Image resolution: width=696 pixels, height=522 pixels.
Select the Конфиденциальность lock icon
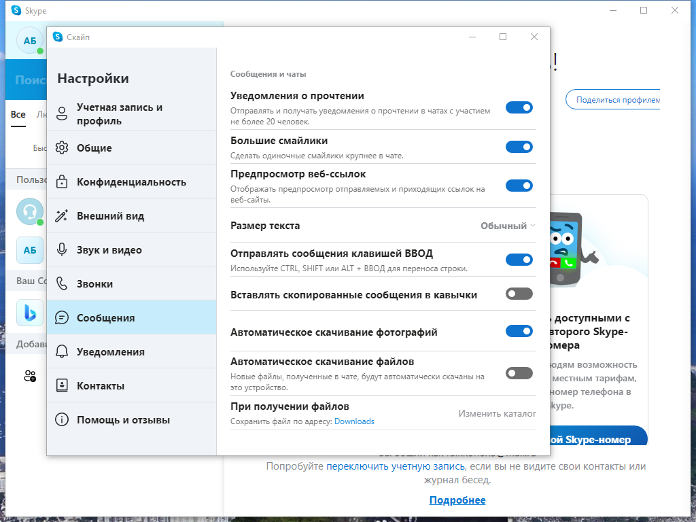(62, 182)
